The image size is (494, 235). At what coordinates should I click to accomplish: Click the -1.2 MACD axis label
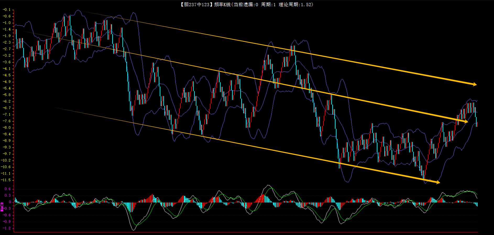(7, 228)
